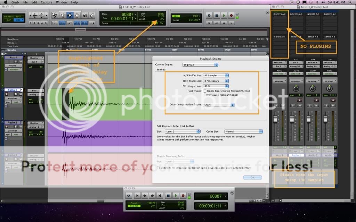This screenshot has height=222, width=356.
Task: Select the Zoomer tool
Action: coord(55,15)
